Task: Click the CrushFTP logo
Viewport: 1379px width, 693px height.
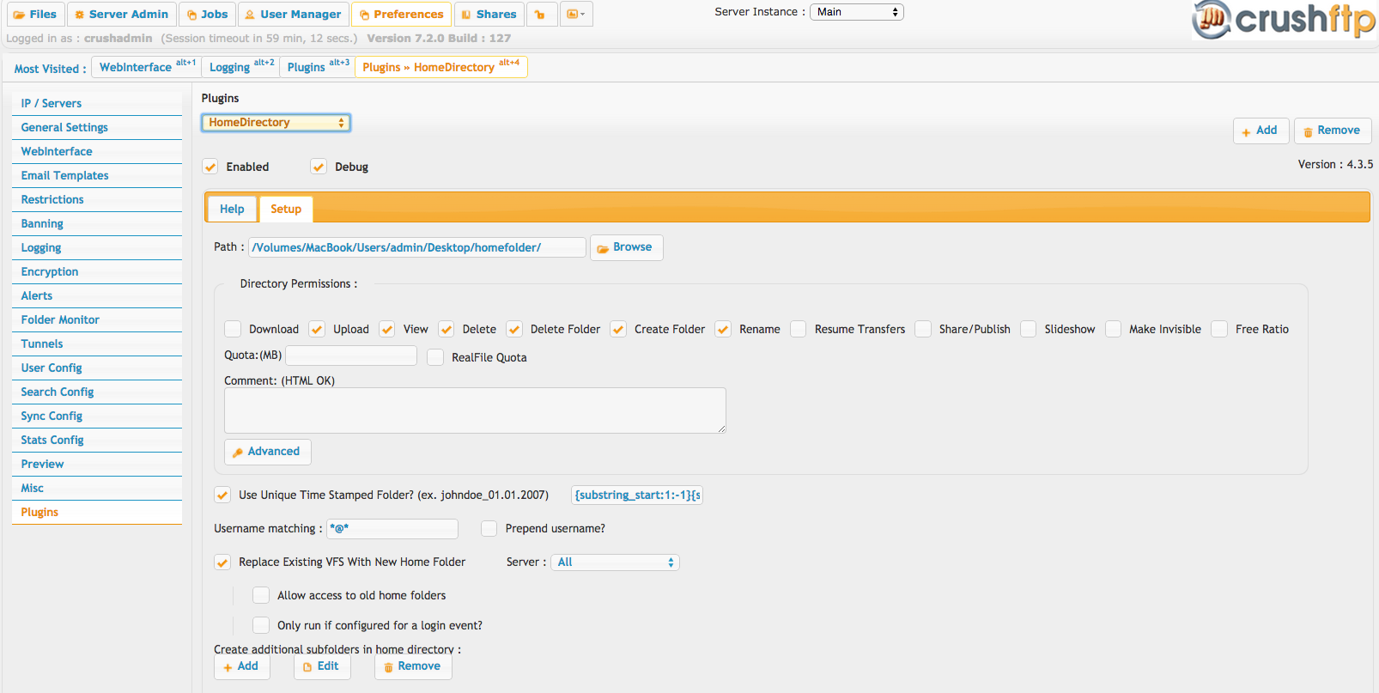Action: (x=1285, y=20)
